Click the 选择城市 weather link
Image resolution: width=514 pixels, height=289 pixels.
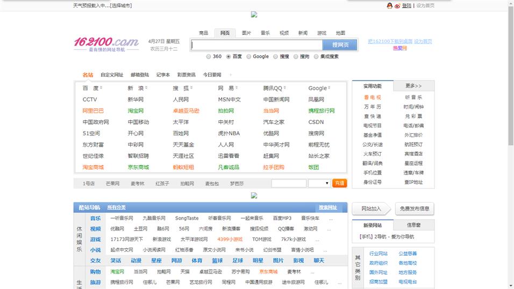coord(122,5)
